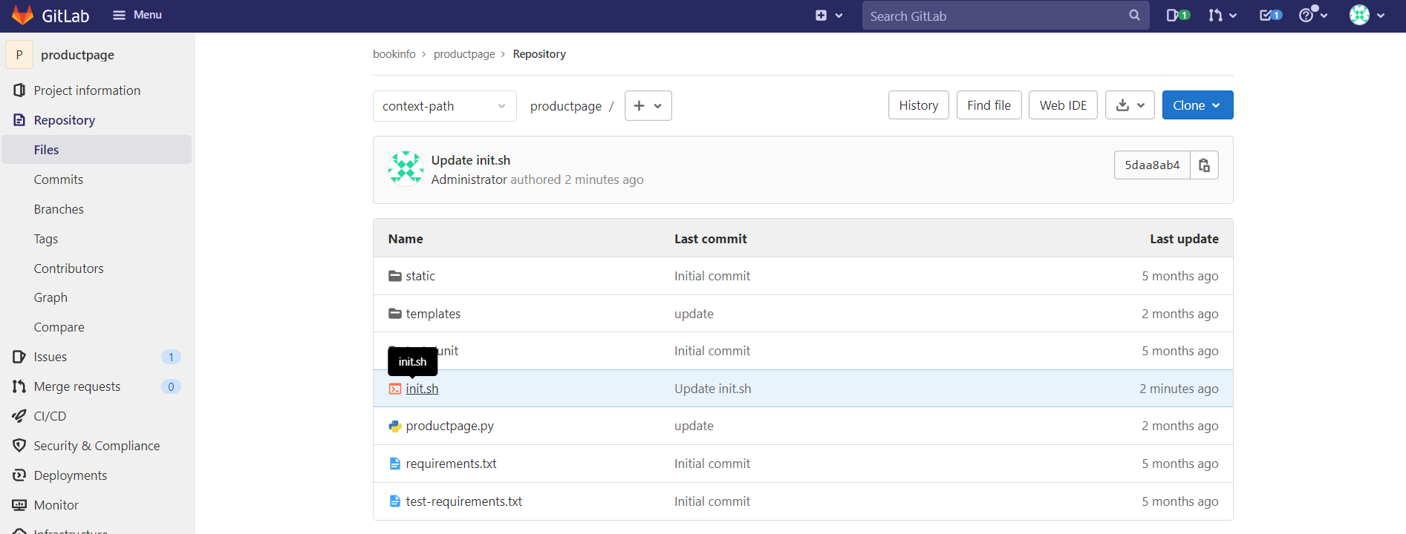Viewport: 1406px width, 534px height.
Task: Open the Update init.sh last commit in table
Action: tap(712, 389)
